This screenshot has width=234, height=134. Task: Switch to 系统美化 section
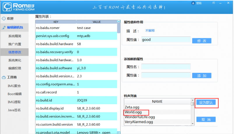click(15, 60)
